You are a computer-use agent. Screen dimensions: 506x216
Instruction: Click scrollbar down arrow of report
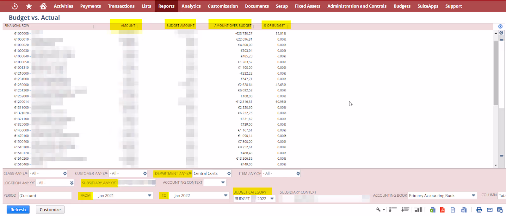coord(496,165)
